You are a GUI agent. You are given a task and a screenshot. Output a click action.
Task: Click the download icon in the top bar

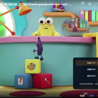click(90, 4)
